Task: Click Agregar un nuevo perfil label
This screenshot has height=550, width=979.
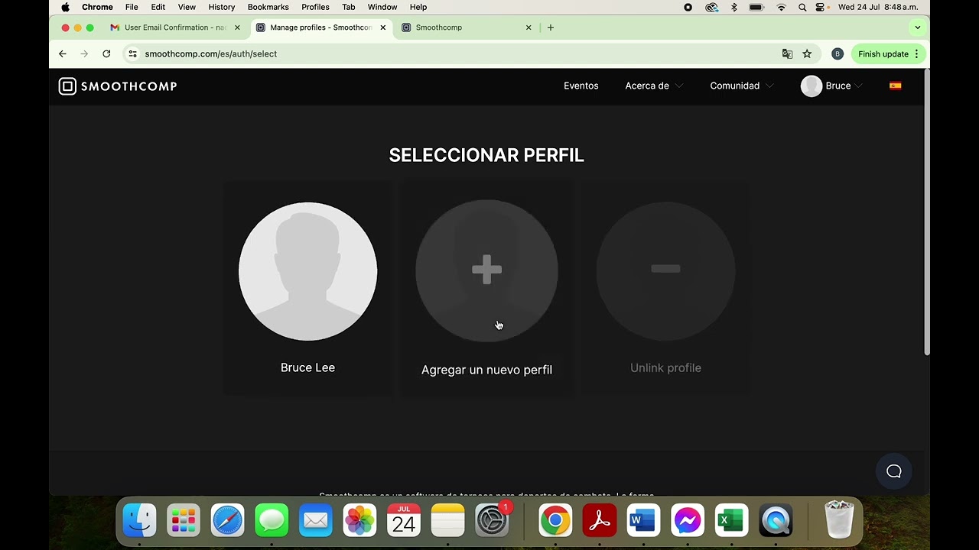Action: click(486, 370)
